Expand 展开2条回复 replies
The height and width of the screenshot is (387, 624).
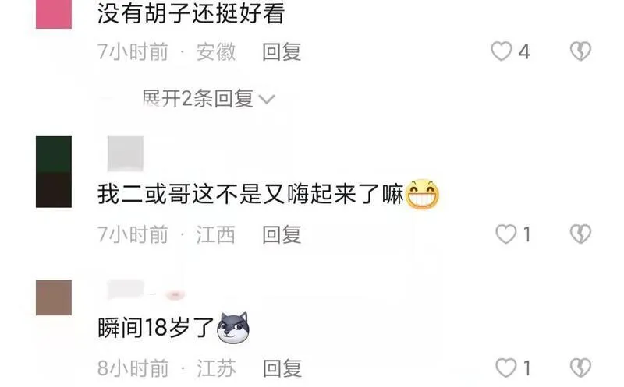click(208, 99)
